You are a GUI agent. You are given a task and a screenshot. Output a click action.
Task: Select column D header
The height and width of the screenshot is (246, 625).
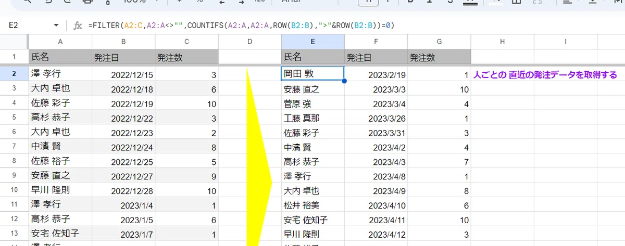[x=249, y=41]
